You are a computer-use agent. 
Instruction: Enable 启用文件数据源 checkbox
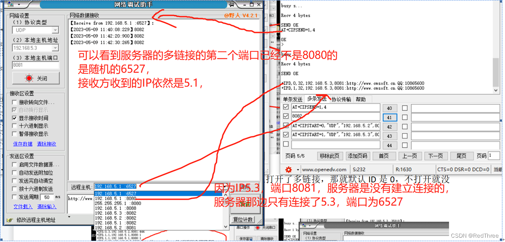[x=15, y=165]
